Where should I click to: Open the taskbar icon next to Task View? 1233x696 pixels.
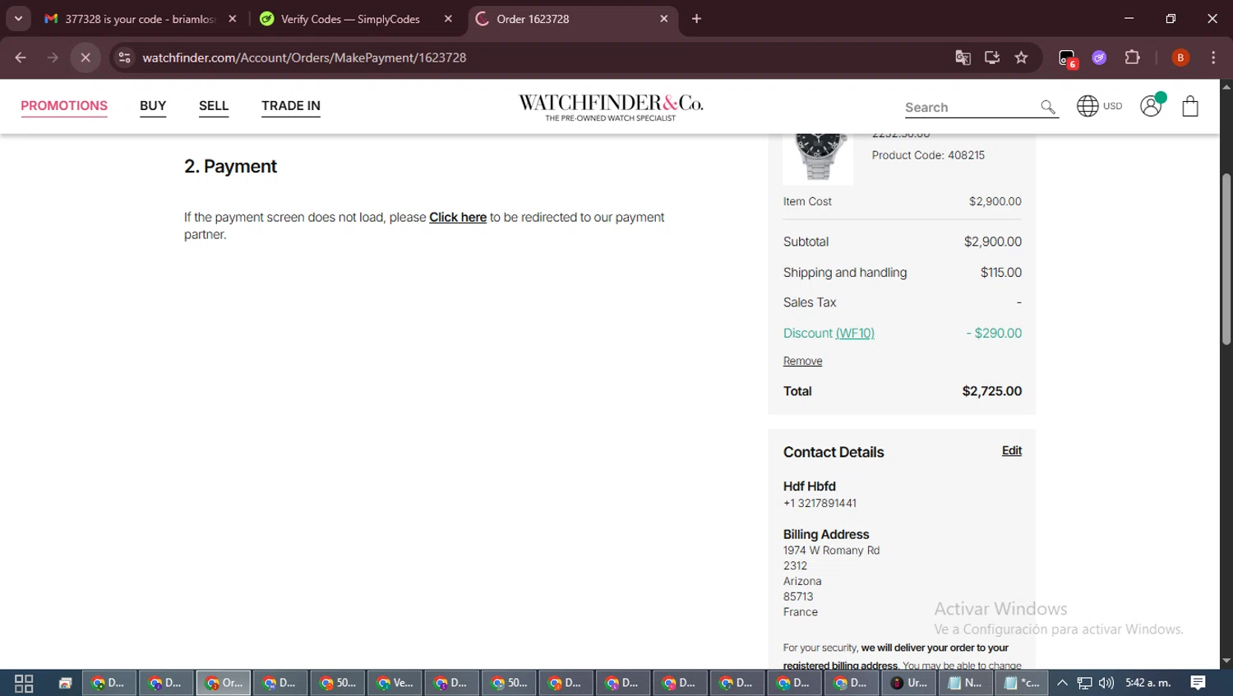point(65,683)
